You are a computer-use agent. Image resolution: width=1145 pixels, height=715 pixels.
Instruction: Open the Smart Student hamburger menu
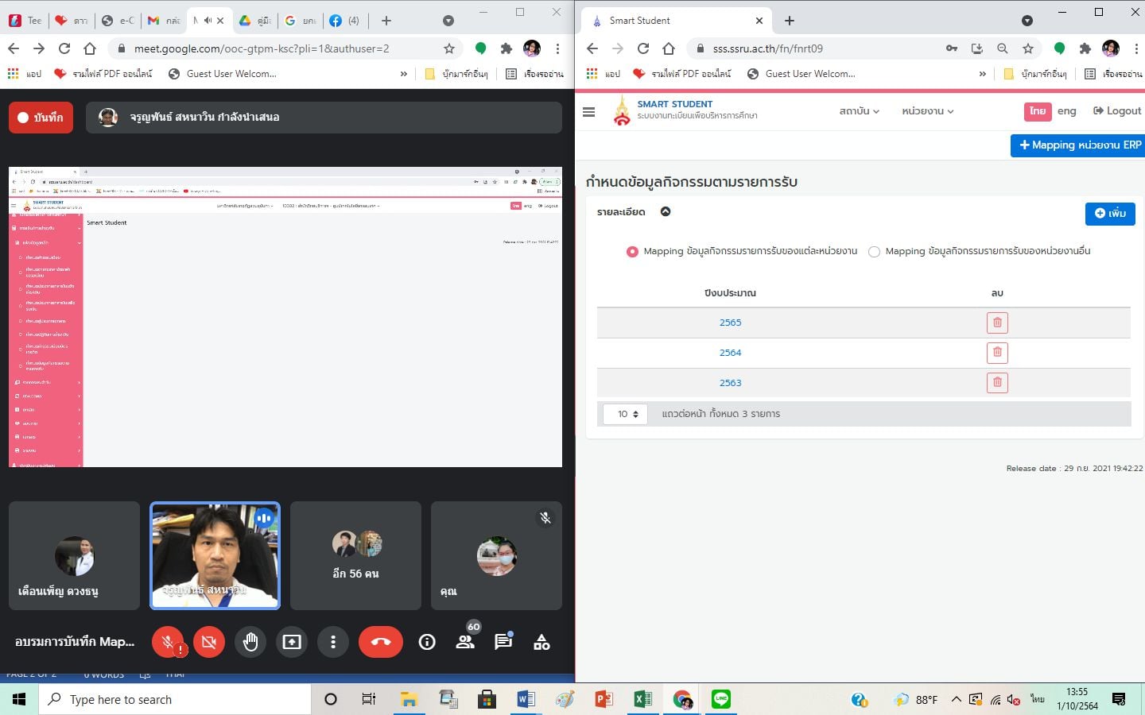tap(588, 112)
